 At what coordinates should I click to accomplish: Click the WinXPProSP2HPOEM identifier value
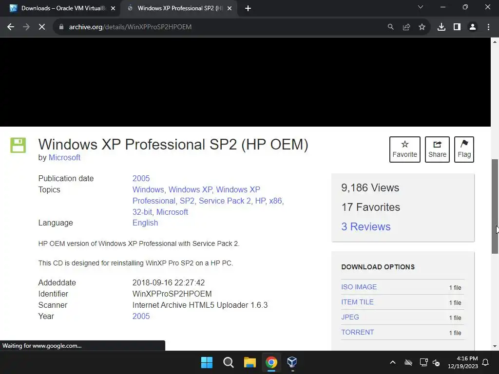click(172, 294)
